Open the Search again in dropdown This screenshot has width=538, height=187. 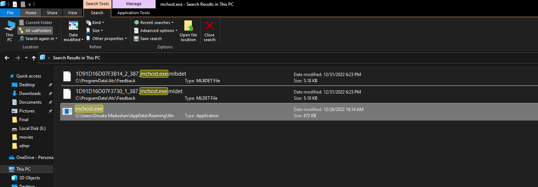38,39
